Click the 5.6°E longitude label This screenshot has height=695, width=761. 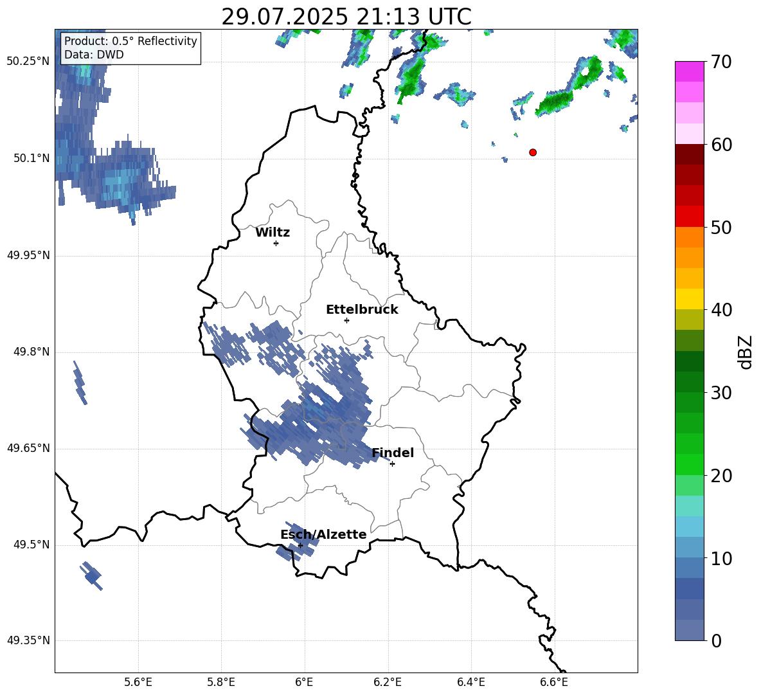point(138,683)
